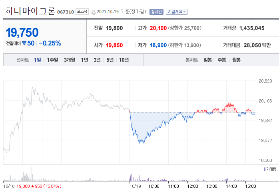
Task: Select the 10년 line chart tab
Action: 124,60
